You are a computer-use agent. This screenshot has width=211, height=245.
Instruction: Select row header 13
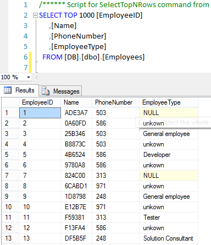coord(10,238)
